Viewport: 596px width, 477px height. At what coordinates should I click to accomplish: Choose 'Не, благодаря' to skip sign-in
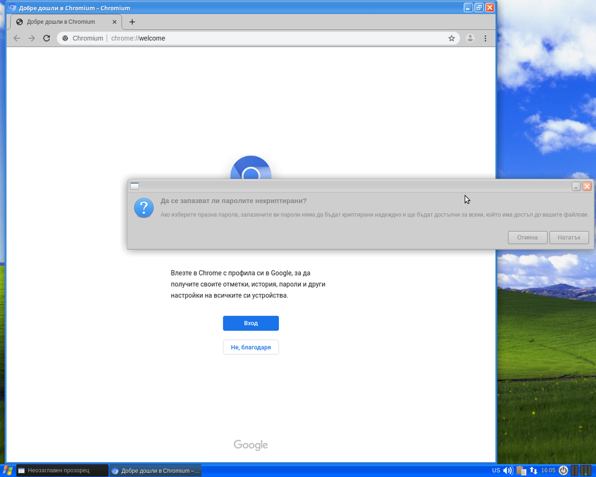click(x=251, y=347)
